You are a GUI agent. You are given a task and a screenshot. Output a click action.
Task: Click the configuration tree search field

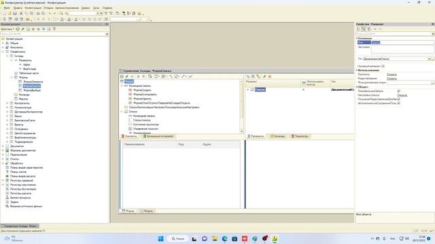point(53,34)
